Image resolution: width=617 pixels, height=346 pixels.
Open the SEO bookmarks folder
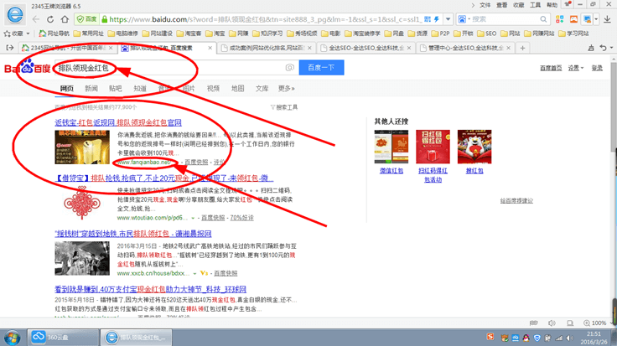[x=487, y=34]
